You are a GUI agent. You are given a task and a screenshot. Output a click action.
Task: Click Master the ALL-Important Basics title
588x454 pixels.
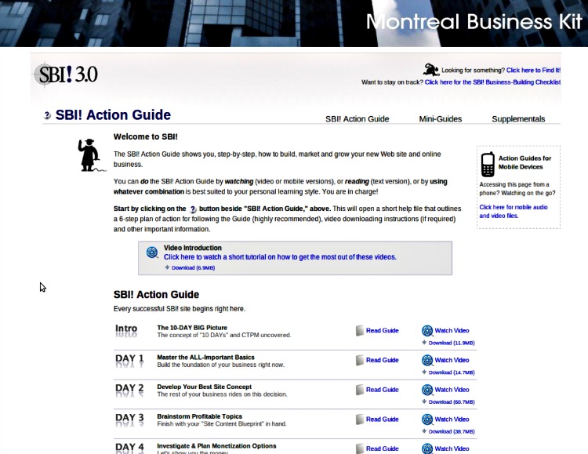click(x=205, y=358)
